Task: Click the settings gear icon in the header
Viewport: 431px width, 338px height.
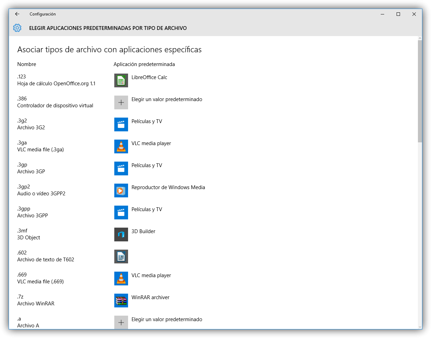Action: click(x=17, y=28)
